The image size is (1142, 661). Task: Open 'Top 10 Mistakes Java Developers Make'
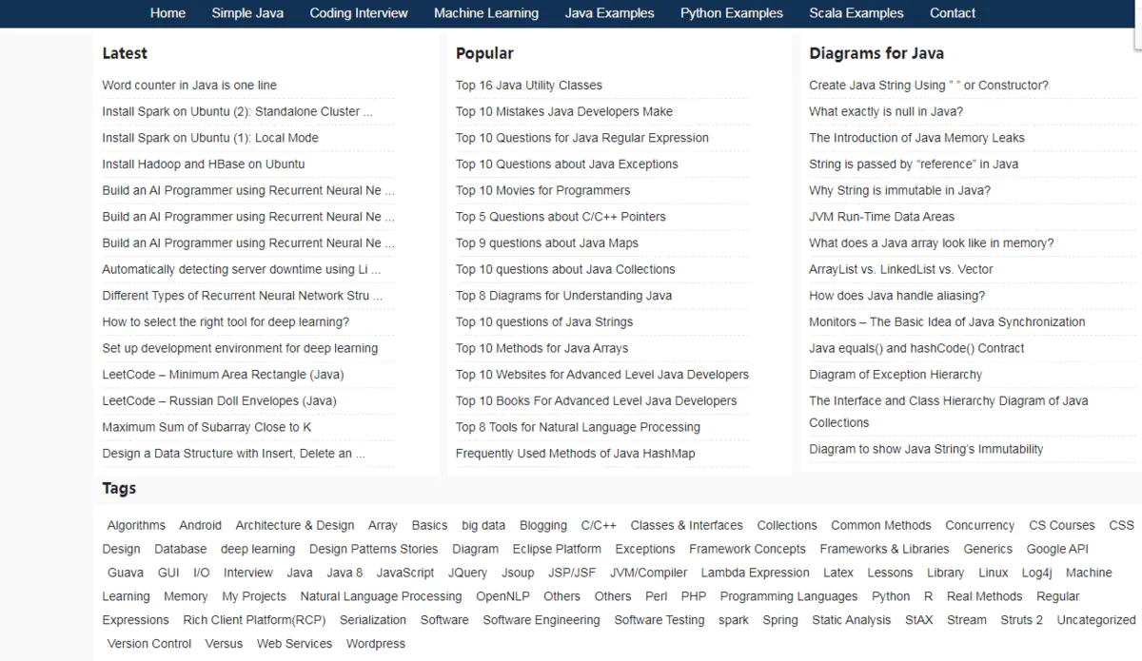tap(564, 111)
